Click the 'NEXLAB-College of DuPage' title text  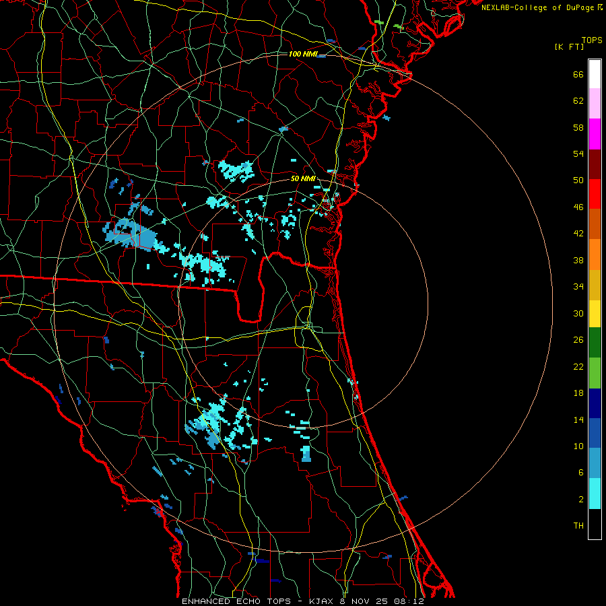(537, 7)
